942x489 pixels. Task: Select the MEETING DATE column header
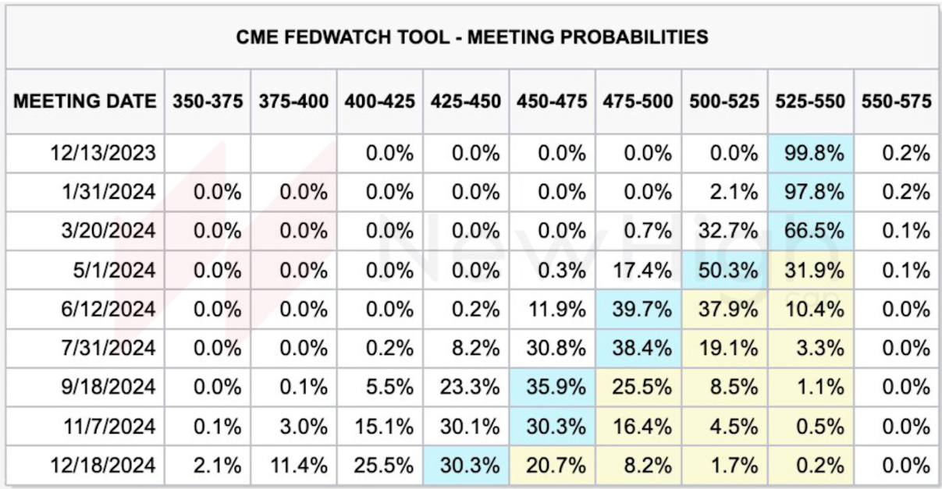(x=85, y=101)
